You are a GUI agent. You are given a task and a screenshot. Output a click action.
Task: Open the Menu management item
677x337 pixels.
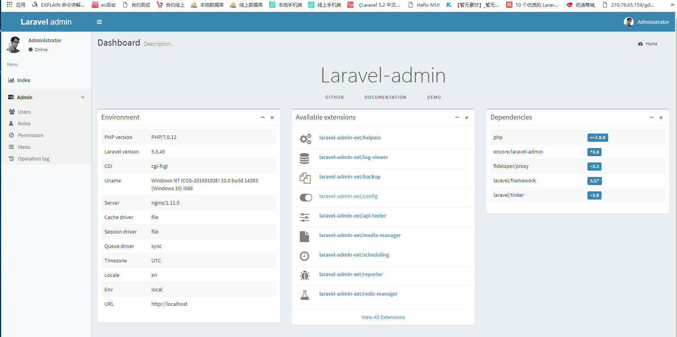point(46,147)
